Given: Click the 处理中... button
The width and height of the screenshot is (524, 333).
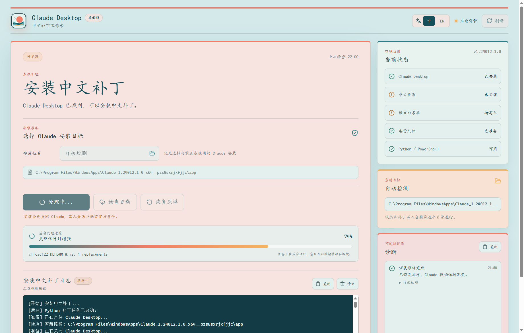Looking at the screenshot, I should coord(56,202).
